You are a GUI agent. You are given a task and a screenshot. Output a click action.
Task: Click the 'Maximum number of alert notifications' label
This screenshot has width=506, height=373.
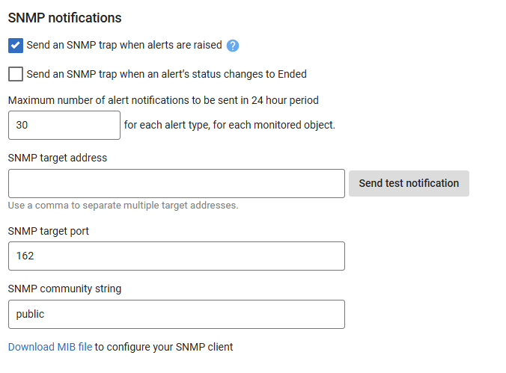(x=164, y=99)
